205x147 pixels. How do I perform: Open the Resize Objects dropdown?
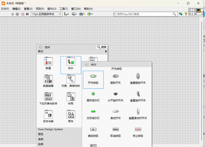[x=82, y=14]
